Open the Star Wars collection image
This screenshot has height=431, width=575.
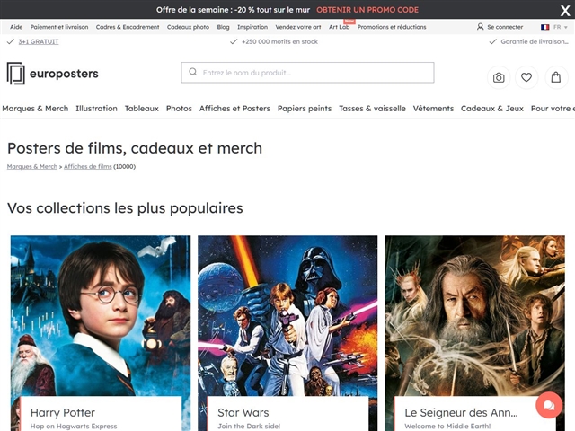[287, 316]
